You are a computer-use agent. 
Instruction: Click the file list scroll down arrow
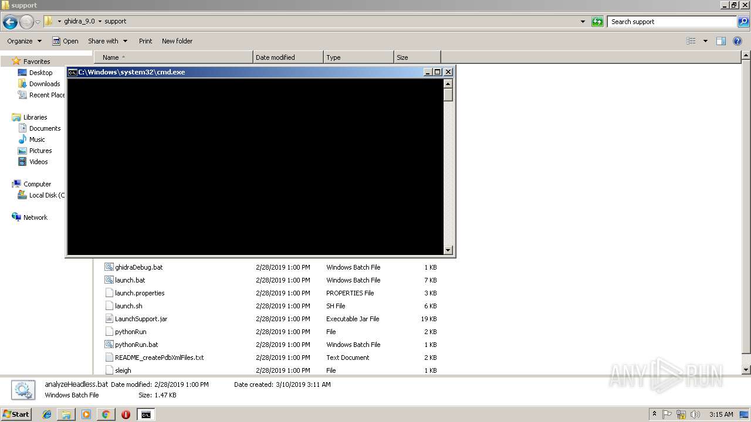[746, 370]
